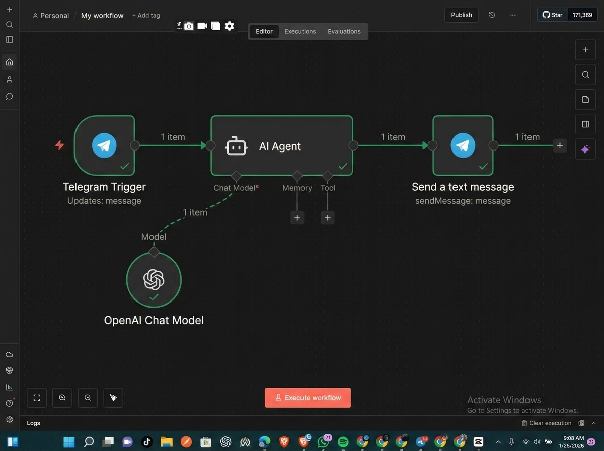Zoom out on the canvas
Image resolution: width=604 pixels, height=451 pixels.
[88, 398]
